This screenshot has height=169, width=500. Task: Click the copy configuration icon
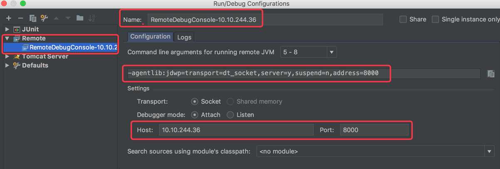point(32,18)
